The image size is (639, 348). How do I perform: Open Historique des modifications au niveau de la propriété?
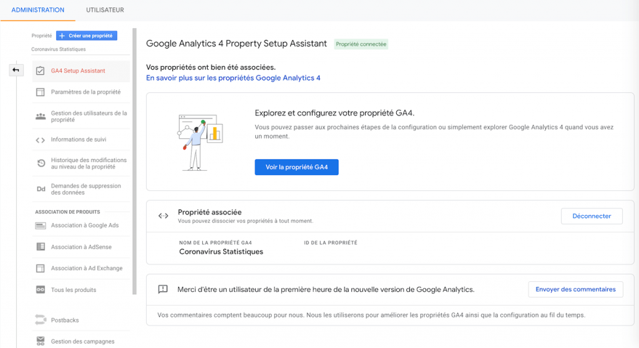click(x=81, y=163)
